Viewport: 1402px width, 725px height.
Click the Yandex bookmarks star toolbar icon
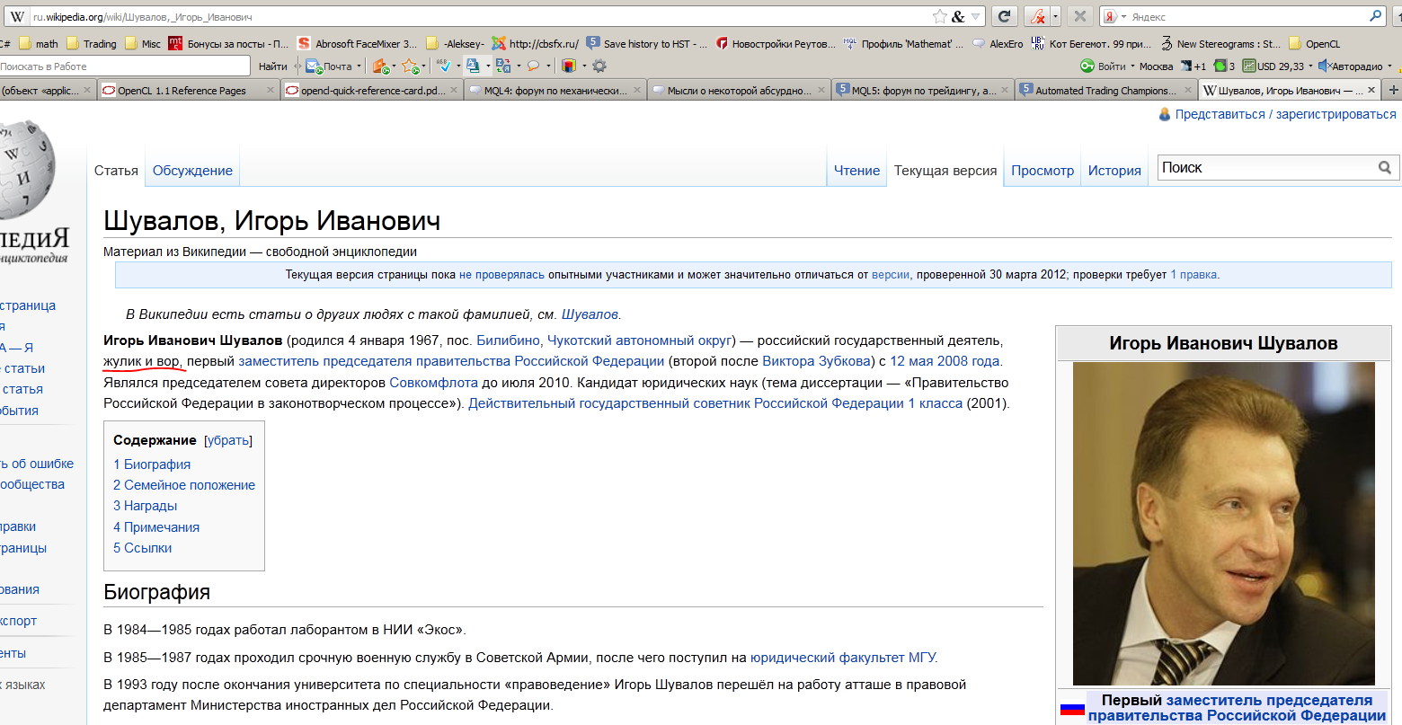[x=409, y=66]
